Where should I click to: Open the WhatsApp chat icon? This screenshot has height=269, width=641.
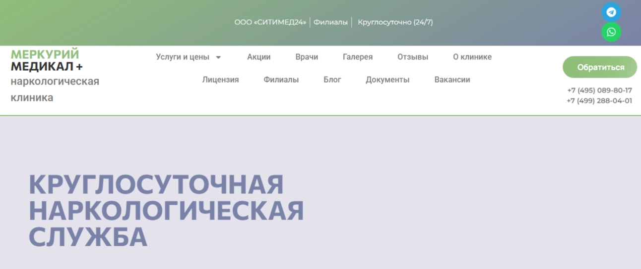[x=611, y=32]
